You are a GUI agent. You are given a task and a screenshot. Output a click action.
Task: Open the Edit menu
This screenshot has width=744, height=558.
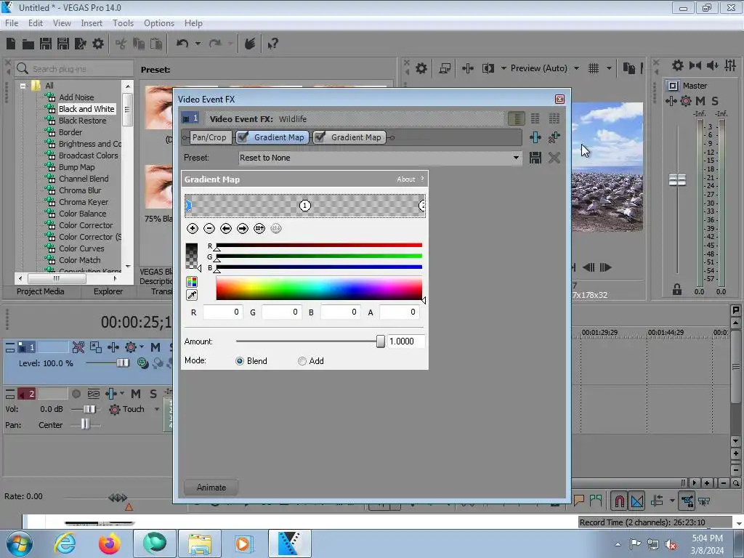coord(35,23)
